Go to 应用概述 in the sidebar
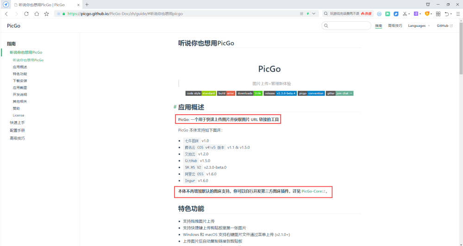This screenshot has width=463, height=246. tap(20, 67)
